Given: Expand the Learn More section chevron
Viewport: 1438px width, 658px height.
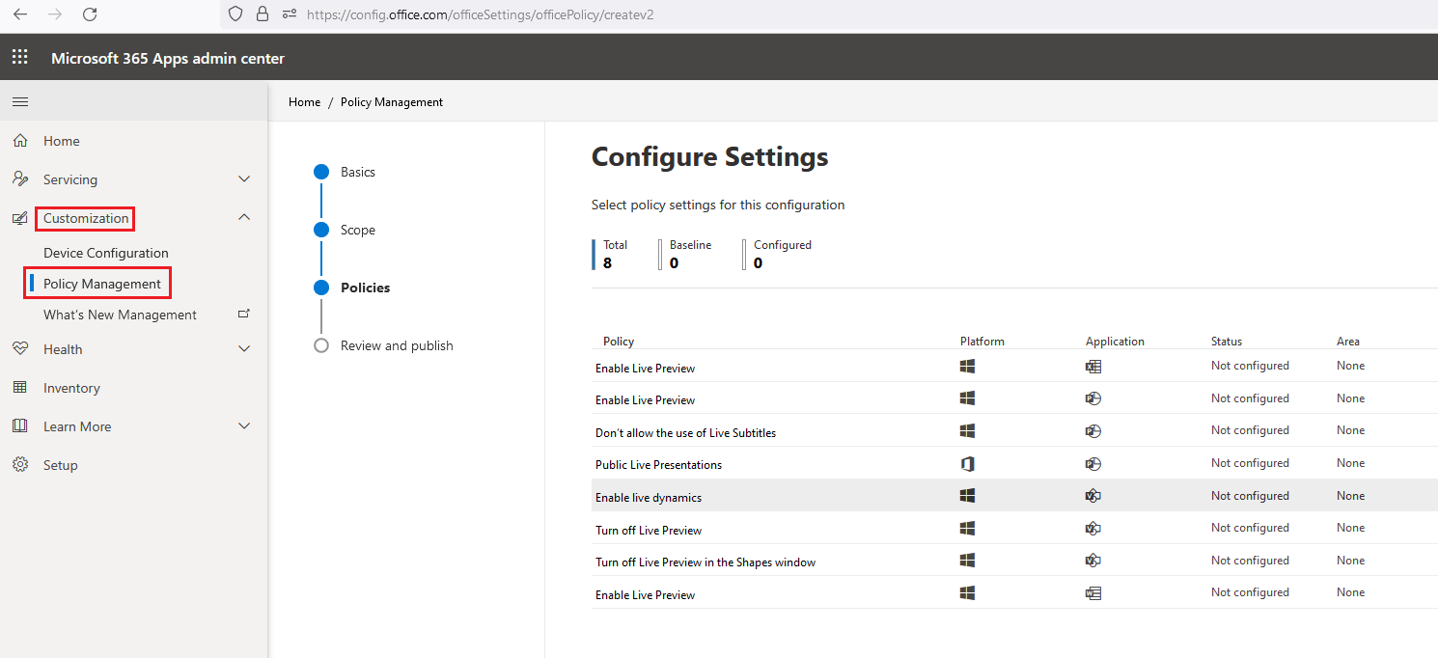Looking at the screenshot, I should click(244, 426).
